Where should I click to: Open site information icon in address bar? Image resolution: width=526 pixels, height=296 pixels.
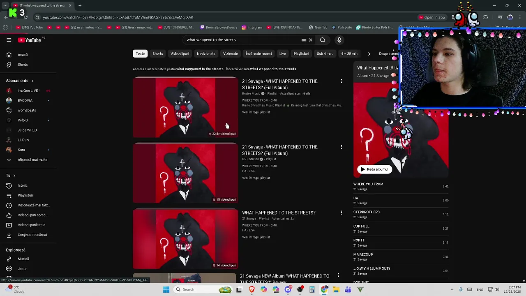[37, 17]
